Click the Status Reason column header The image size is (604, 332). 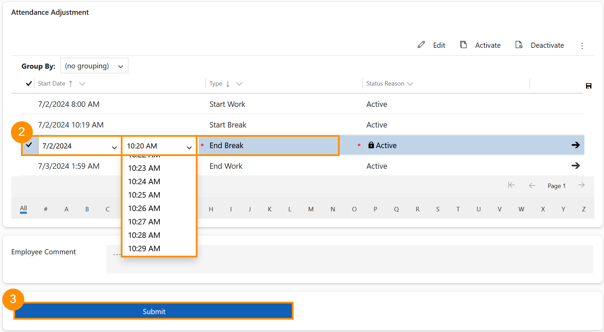385,84
